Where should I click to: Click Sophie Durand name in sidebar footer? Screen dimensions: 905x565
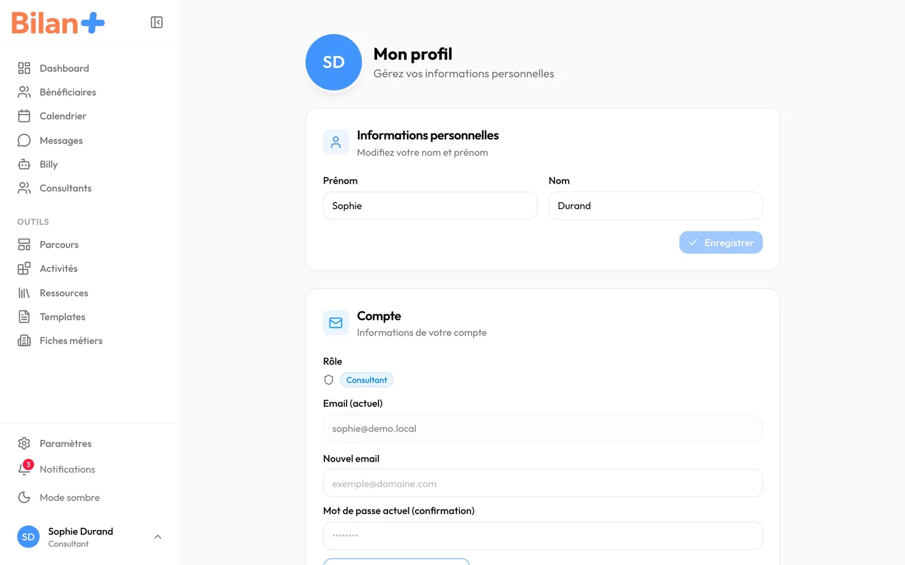pos(80,531)
